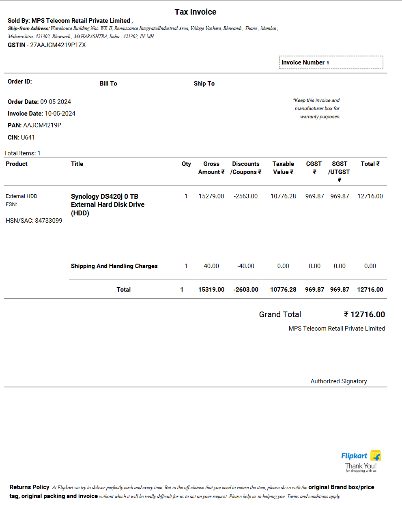Click the 'Total items: 1' text
The image size is (402, 505).
(x=22, y=153)
